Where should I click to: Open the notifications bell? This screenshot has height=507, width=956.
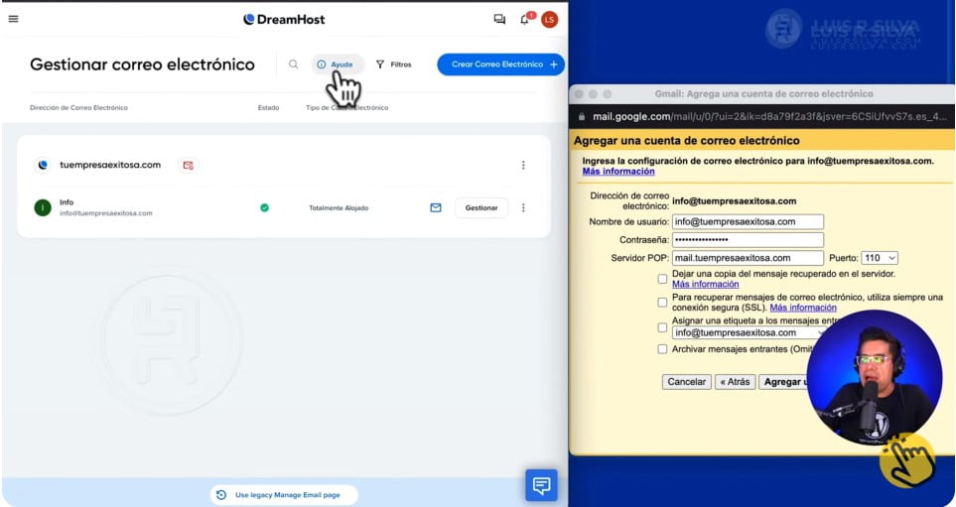point(524,20)
